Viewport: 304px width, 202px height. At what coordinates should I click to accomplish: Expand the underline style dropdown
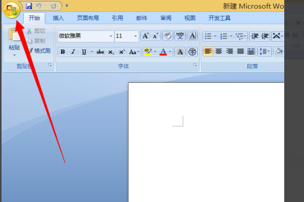(92, 52)
